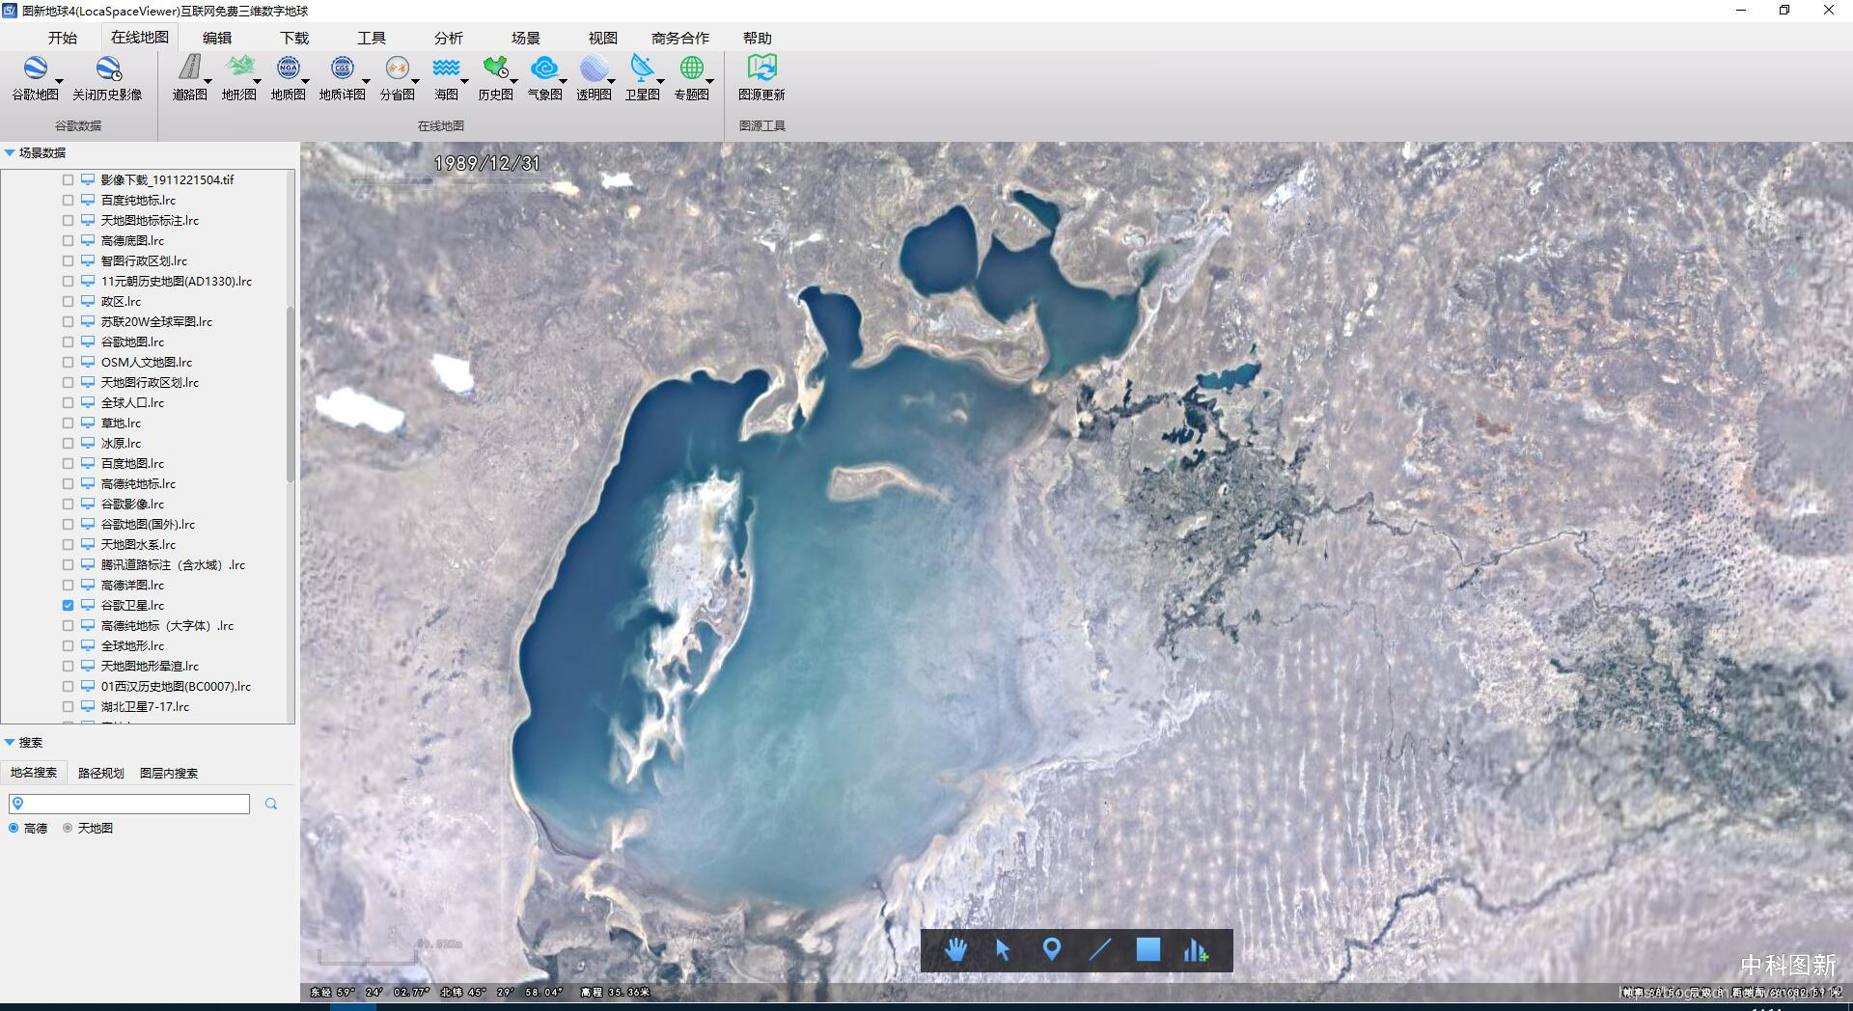Select the 11元朝历史地图(AD1330).lrc layer row
Image resolution: width=1853 pixels, height=1011 pixels.
177,281
